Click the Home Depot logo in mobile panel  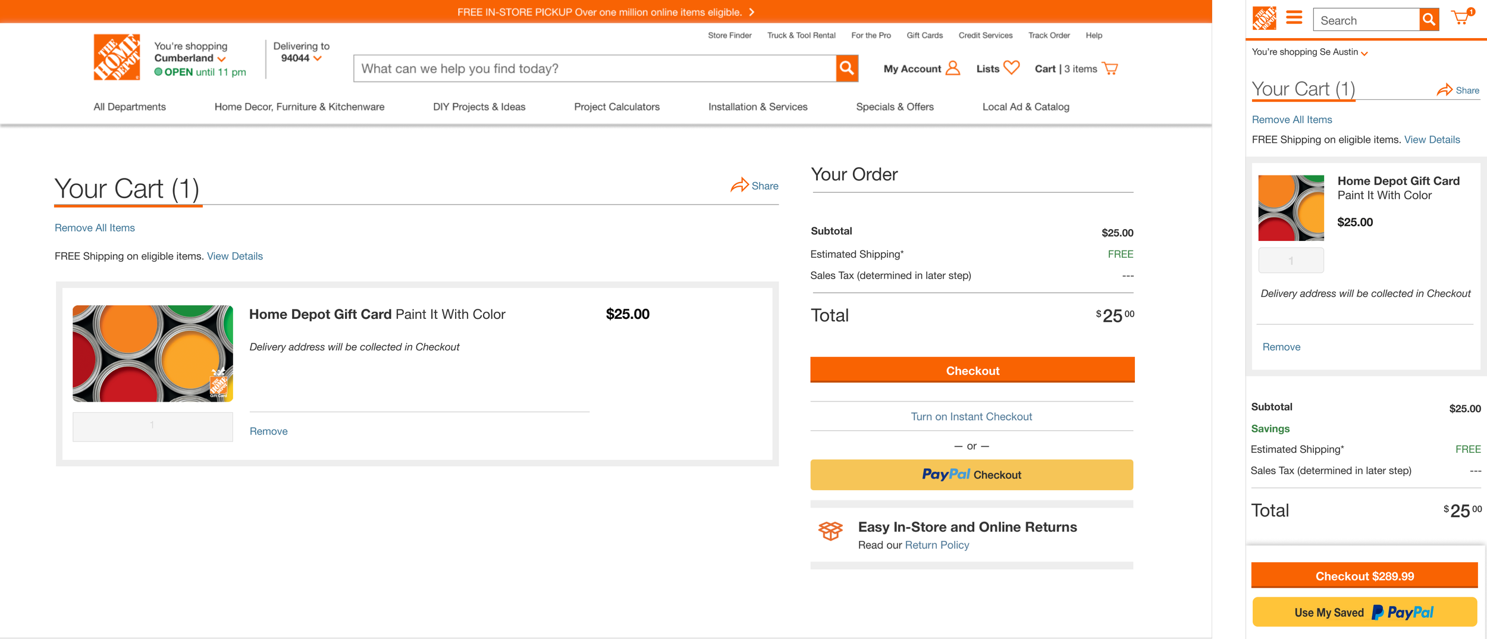coord(1264,18)
